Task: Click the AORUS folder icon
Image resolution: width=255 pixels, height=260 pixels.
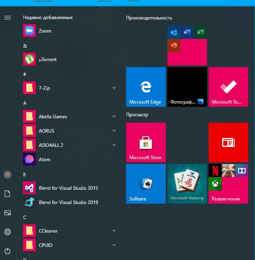Action: point(29,131)
